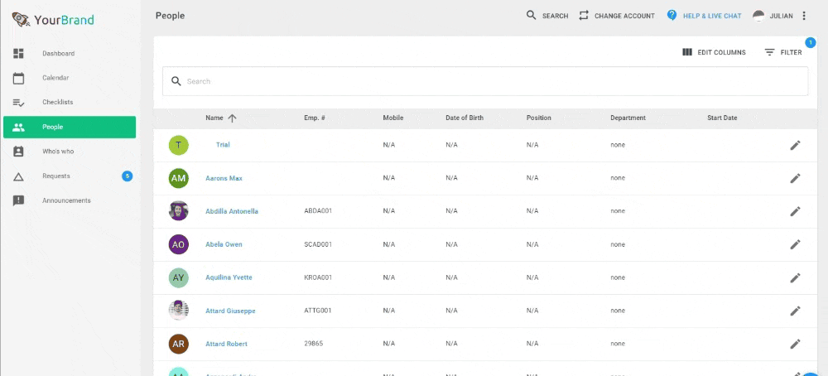Click the AM avatar for Aarons Max
Screen dimensions: 828x376
coord(179,179)
